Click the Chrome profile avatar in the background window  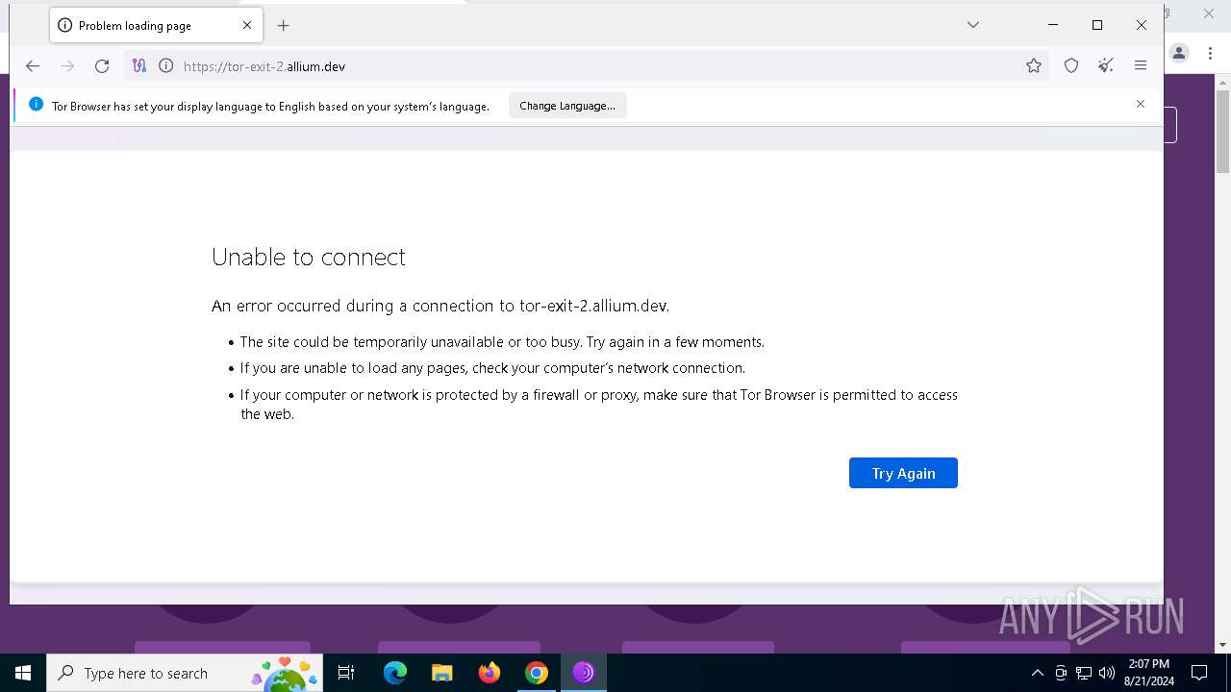tap(1179, 54)
